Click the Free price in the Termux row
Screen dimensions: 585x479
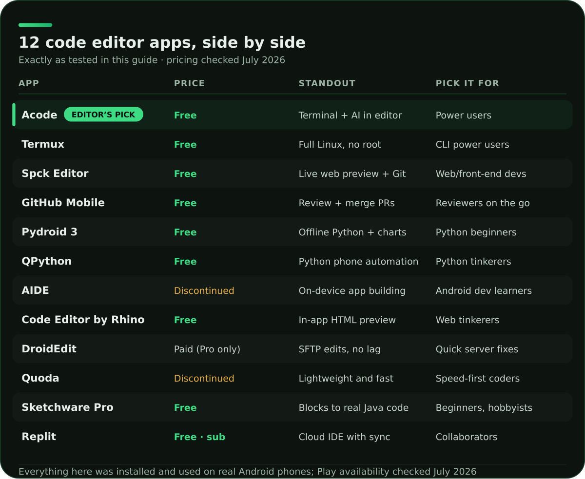(x=185, y=145)
